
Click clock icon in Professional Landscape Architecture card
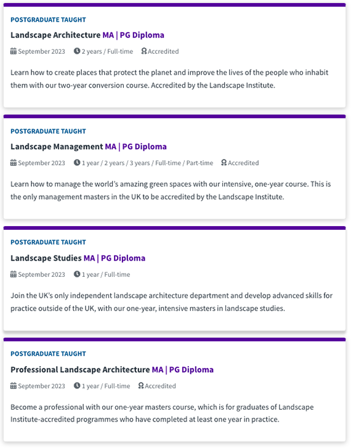click(x=77, y=386)
